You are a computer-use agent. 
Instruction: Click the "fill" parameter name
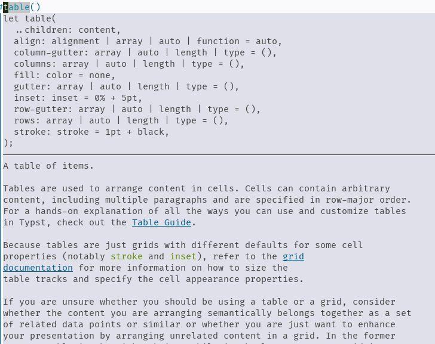[24, 75]
